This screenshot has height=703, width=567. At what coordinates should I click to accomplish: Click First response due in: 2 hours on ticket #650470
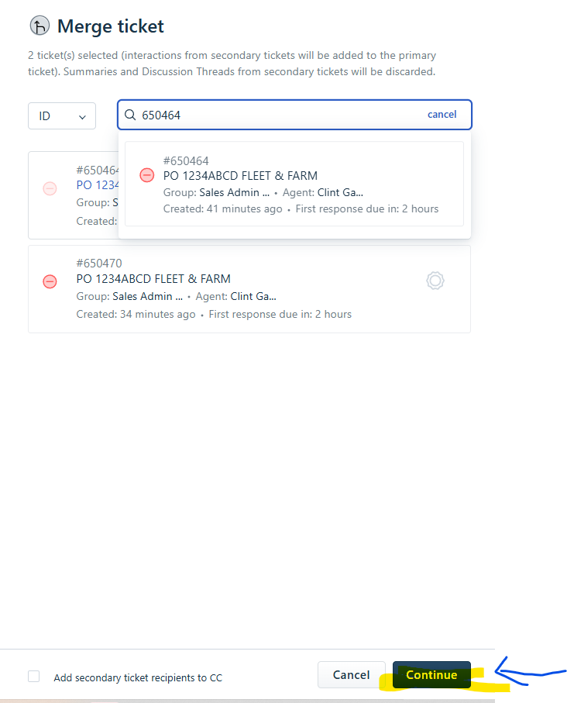click(x=280, y=314)
